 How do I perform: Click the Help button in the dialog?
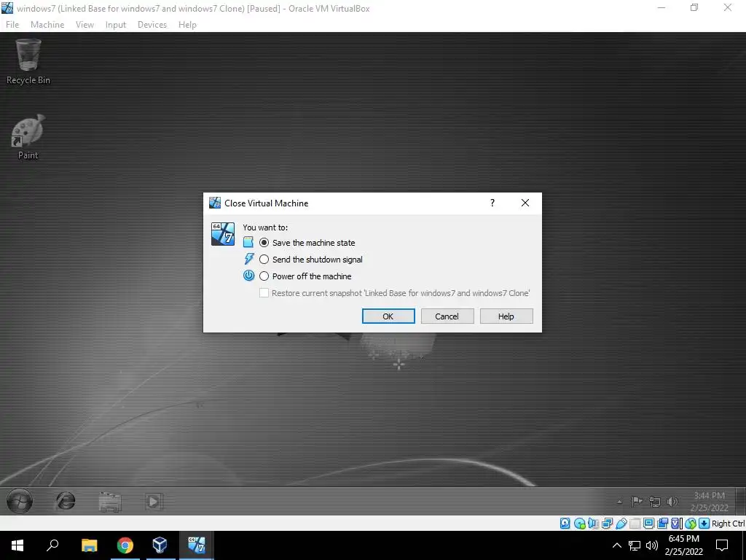[x=506, y=316]
